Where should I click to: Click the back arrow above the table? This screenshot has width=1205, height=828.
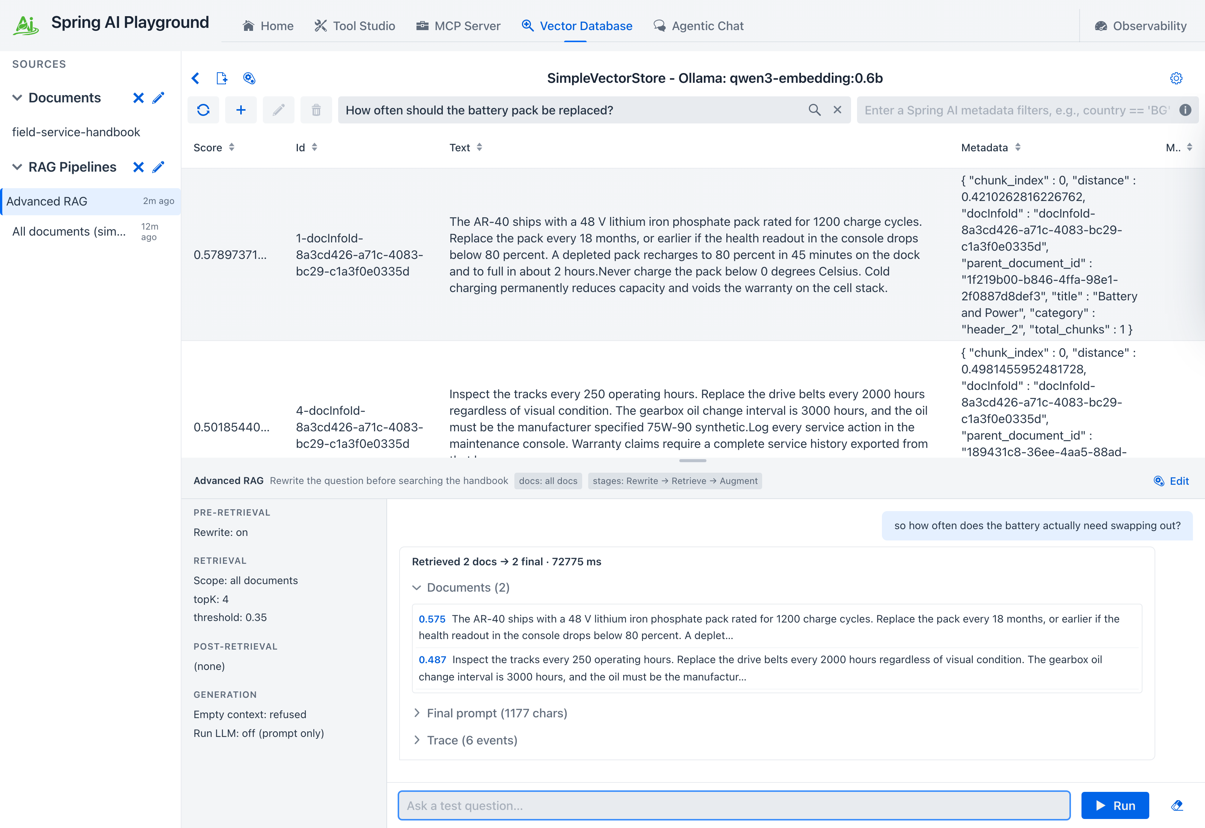(x=196, y=78)
